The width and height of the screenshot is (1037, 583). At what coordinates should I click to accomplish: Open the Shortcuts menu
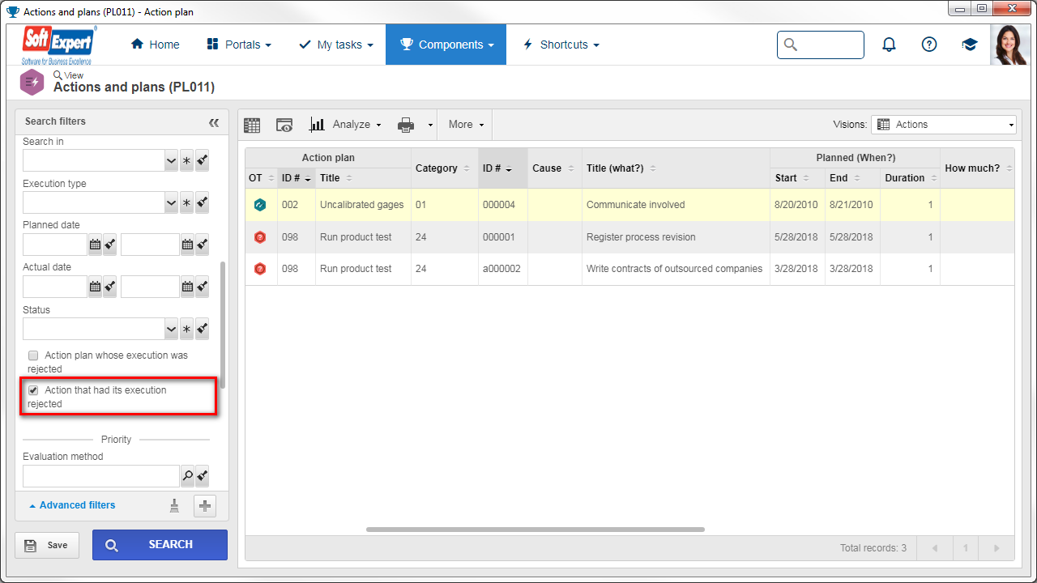[561, 45]
